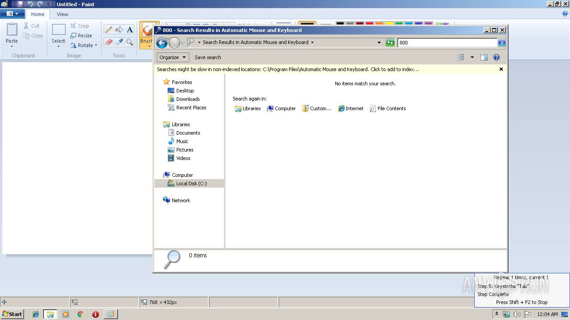The height and width of the screenshot is (320, 570).
Task: Select Computer in the navigation pane
Action: (x=178, y=175)
